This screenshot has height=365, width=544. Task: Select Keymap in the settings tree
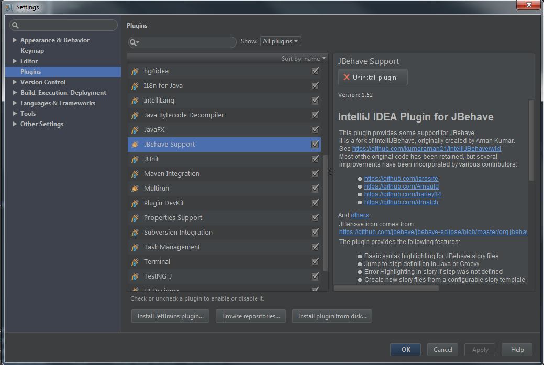click(32, 51)
